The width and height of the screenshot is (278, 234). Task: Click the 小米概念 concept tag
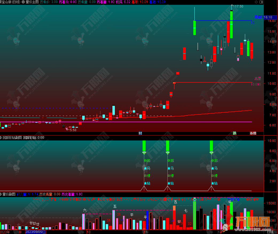[76, 199]
